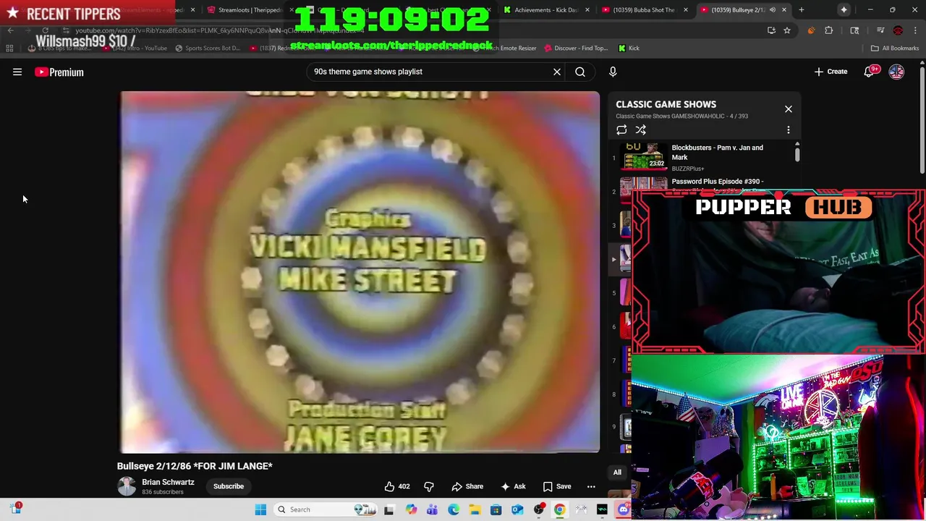Install or cast using address bar screen icon
The width and height of the screenshot is (926, 521).
772,30
